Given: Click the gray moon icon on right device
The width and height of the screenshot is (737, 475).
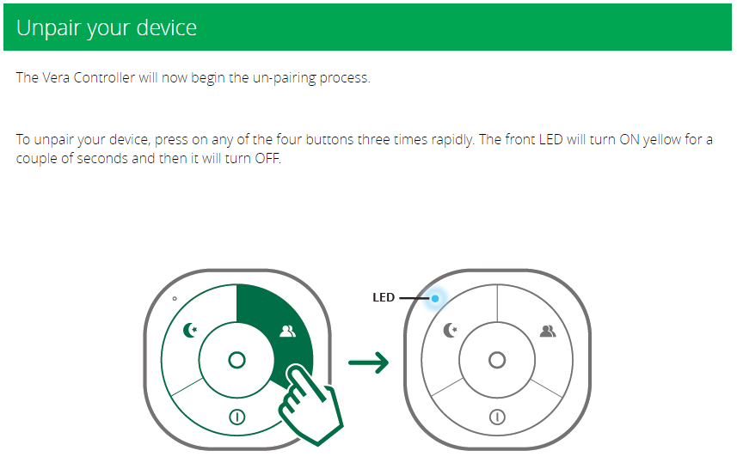Looking at the screenshot, I should tap(451, 331).
